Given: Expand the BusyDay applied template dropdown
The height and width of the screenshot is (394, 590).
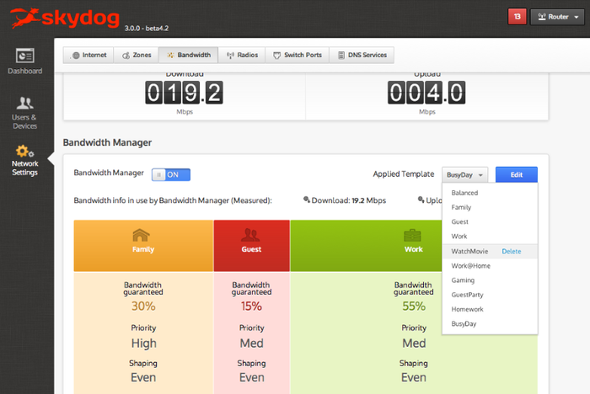Looking at the screenshot, I should [464, 175].
